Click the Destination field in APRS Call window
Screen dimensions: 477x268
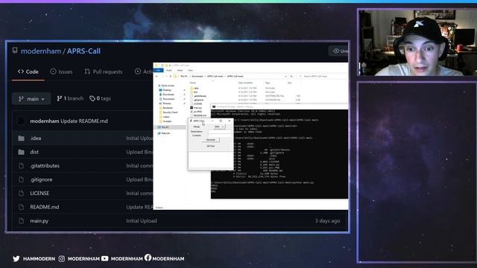tap(220, 132)
